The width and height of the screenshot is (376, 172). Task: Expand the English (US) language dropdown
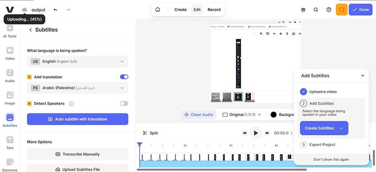[78, 62]
